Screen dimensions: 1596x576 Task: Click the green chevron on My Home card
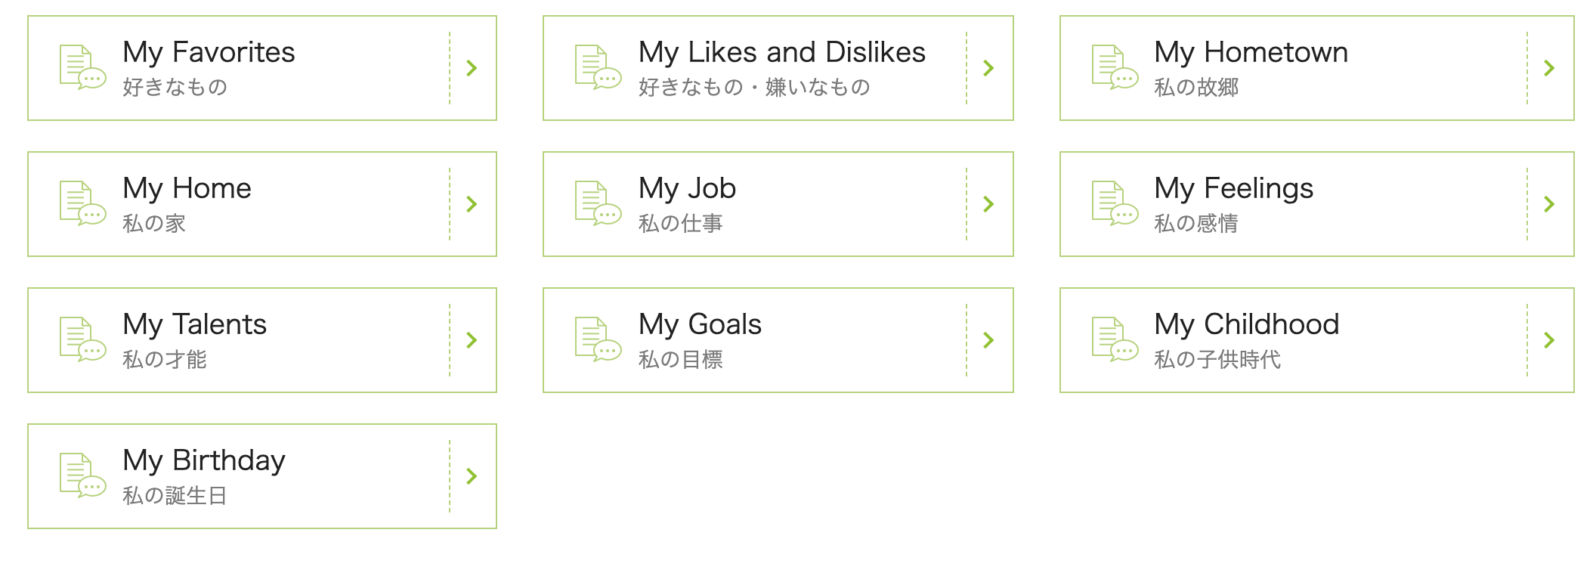[472, 204]
